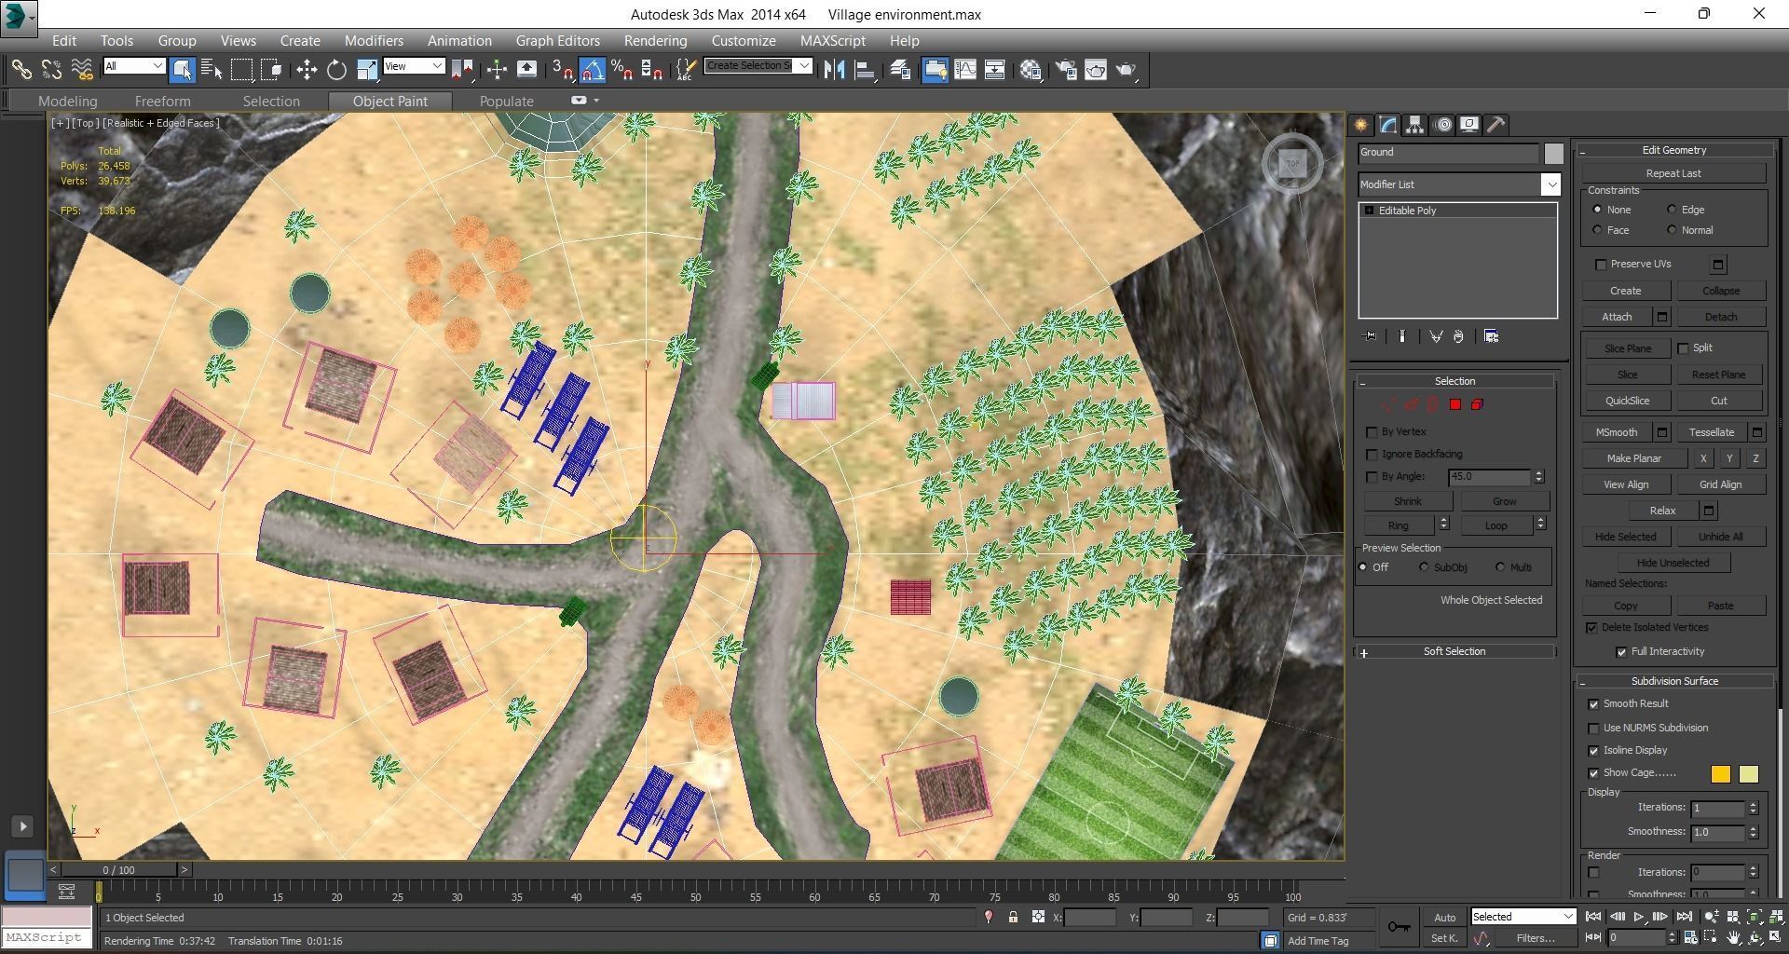Select Polygon sub-object level icon

[x=1454, y=404]
